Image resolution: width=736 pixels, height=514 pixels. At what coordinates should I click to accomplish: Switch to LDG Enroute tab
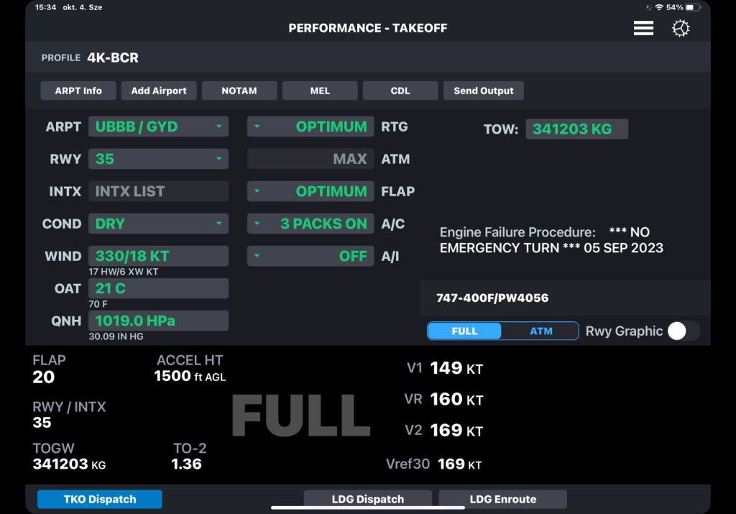[x=502, y=499]
